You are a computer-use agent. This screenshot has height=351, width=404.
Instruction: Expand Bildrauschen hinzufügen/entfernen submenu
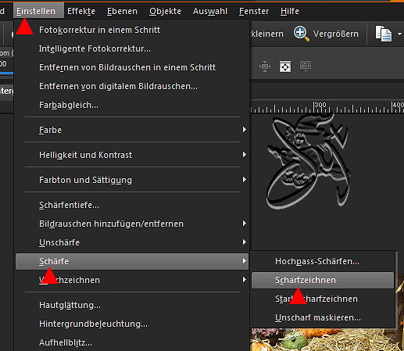tap(132, 224)
